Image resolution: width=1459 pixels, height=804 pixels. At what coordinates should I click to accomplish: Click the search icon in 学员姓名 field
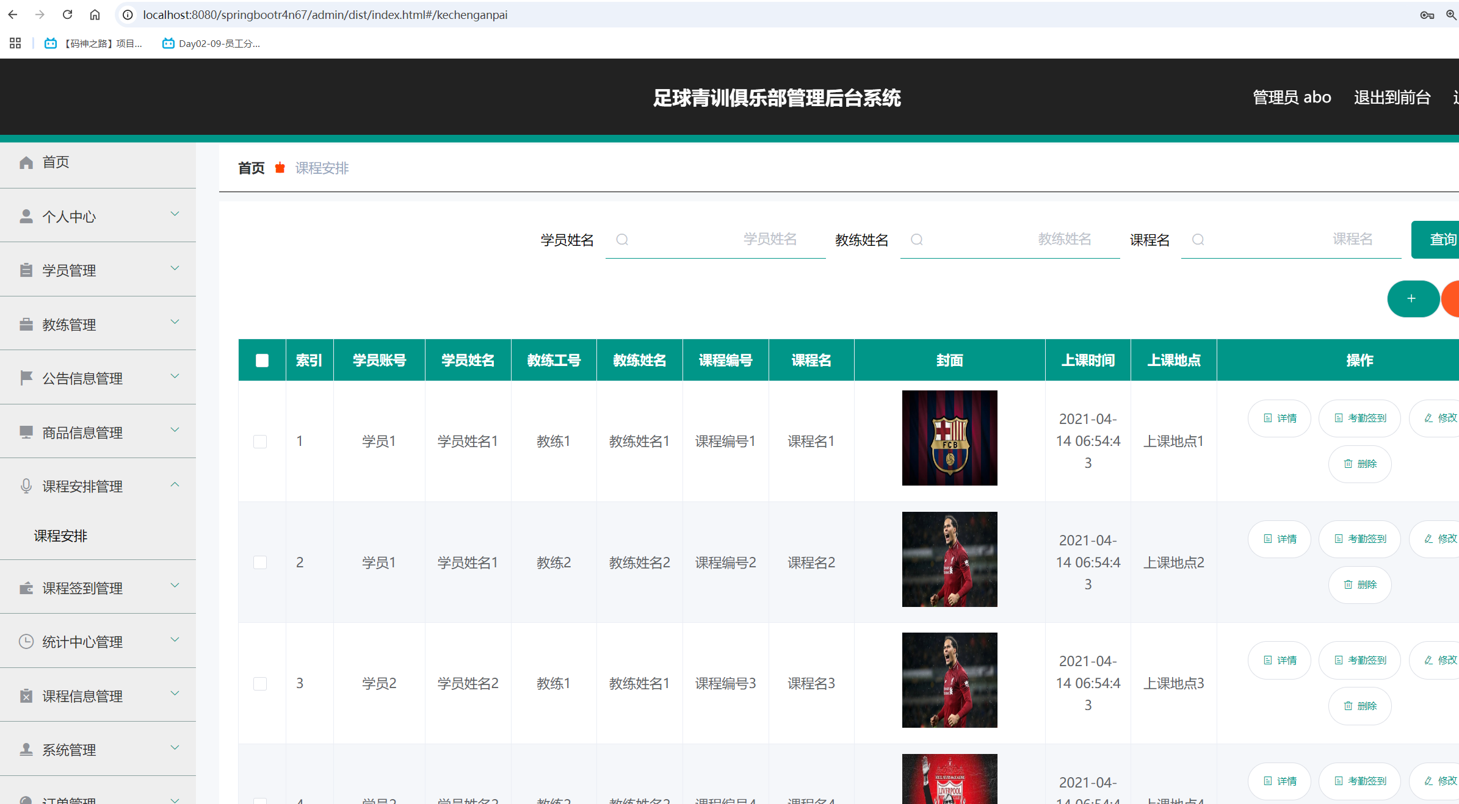(622, 240)
